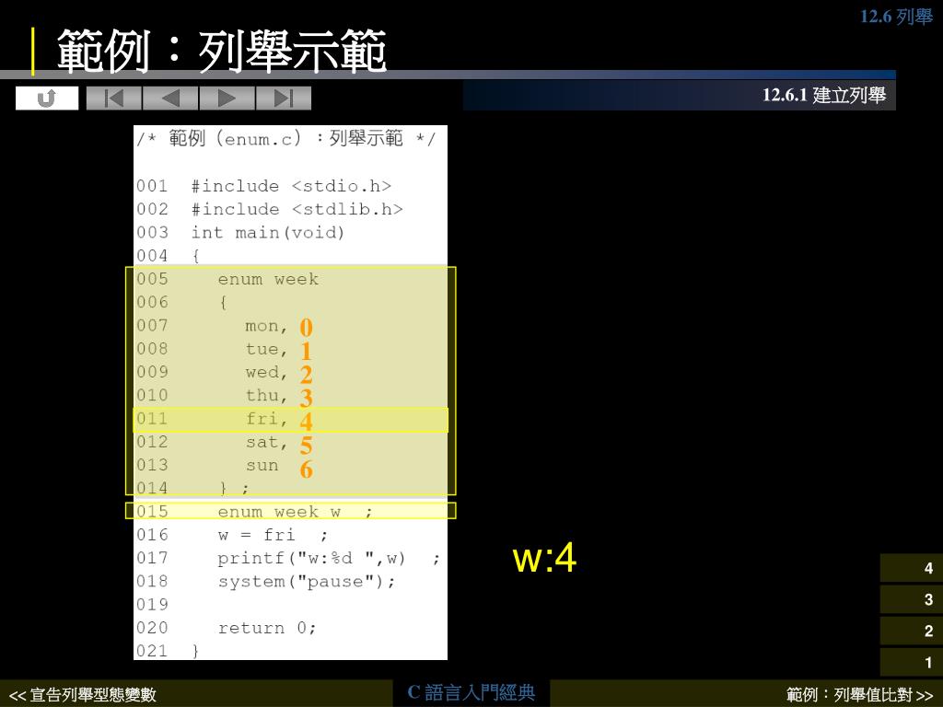Select step 4 button
The width and height of the screenshot is (943, 707).
coord(912,568)
